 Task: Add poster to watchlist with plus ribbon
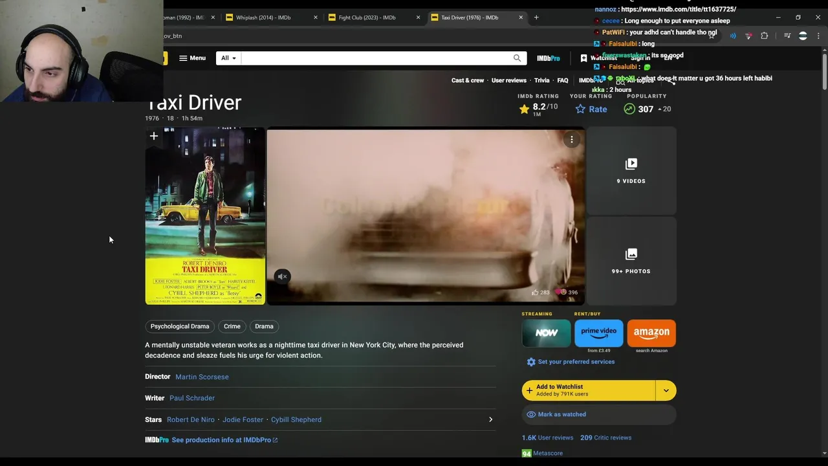point(154,136)
